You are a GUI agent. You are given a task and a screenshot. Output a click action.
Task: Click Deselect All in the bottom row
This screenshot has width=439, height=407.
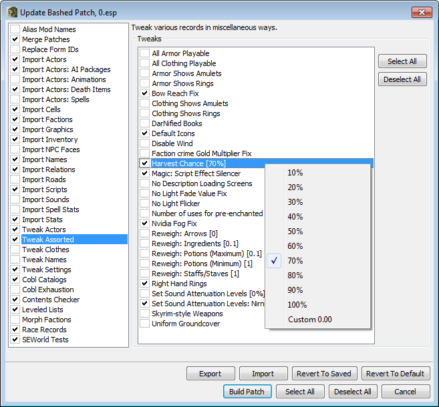pyautogui.click(x=353, y=392)
